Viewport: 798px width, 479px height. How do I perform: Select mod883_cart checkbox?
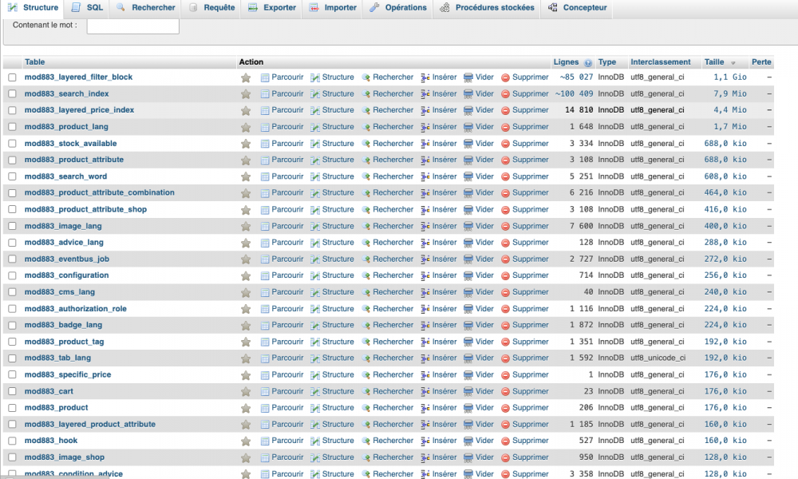12,391
